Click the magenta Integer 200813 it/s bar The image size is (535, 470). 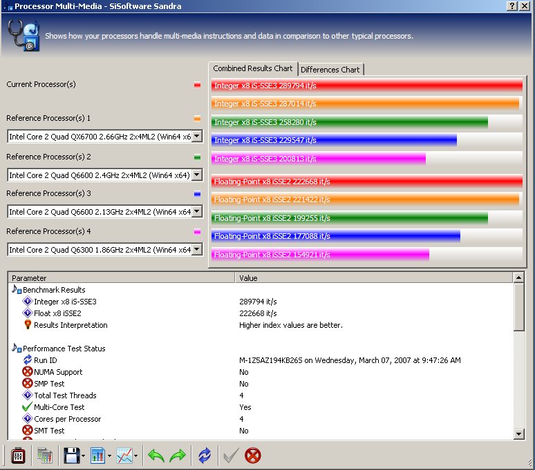click(319, 159)
